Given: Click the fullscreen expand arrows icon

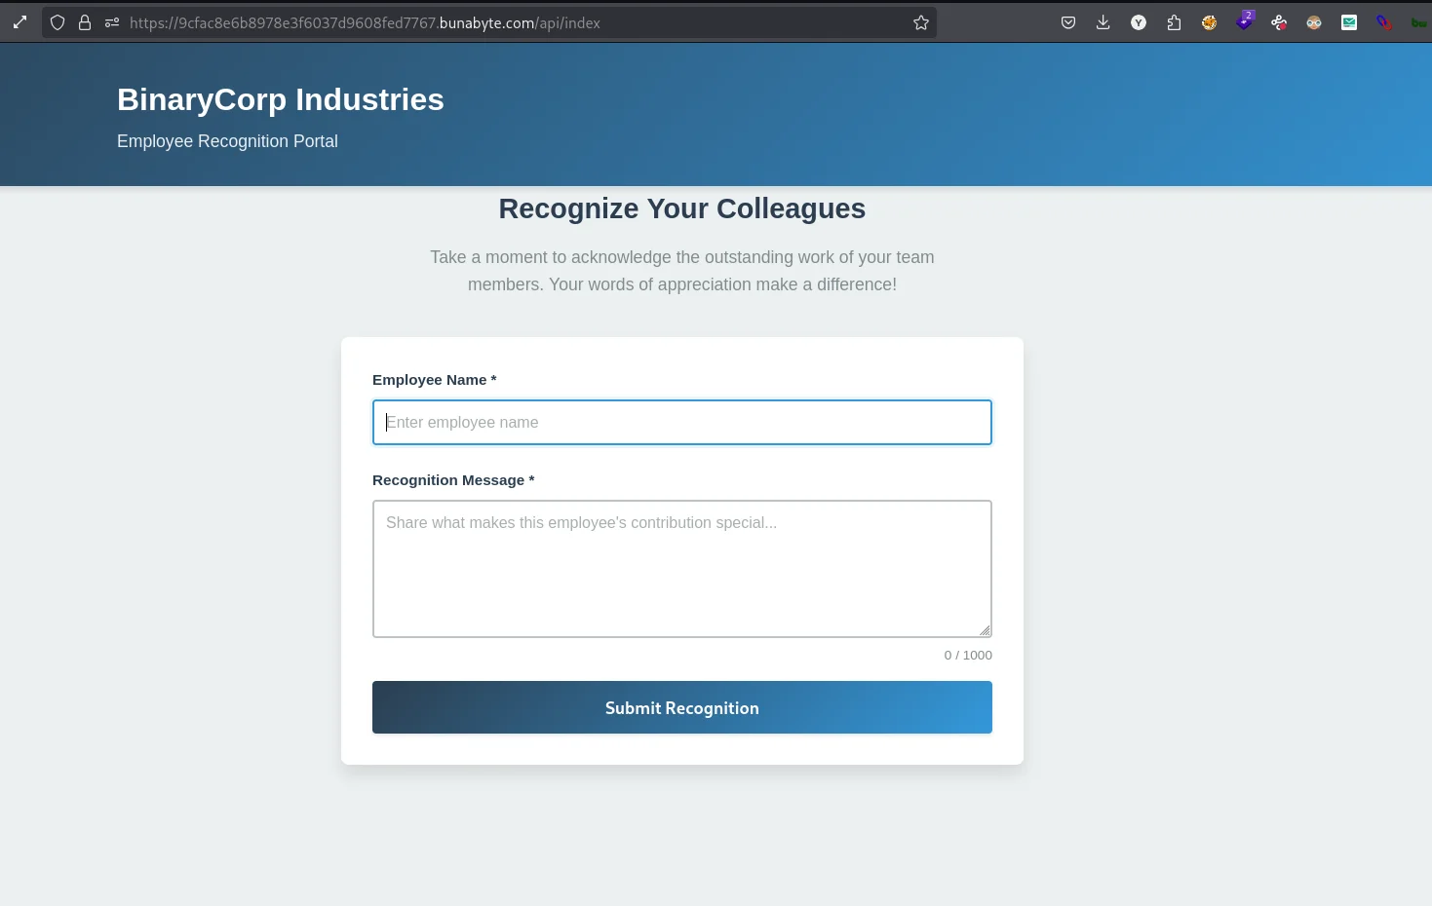Looking at the screenshot, I should click(19, 22).
